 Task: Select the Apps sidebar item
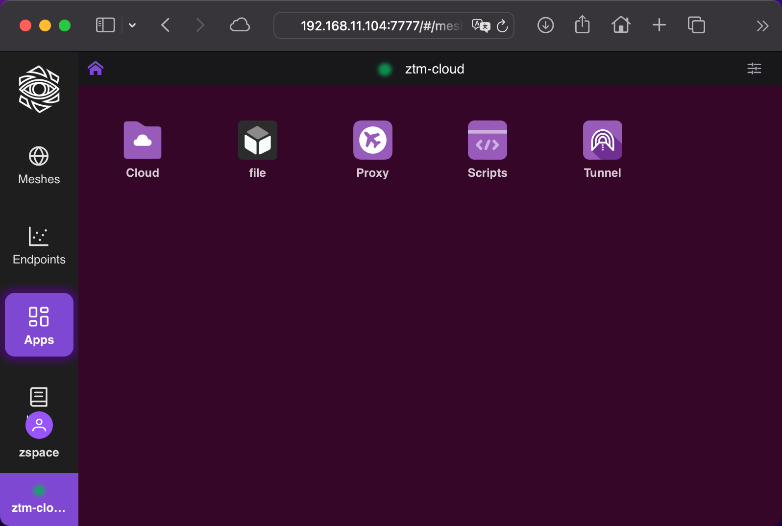click(x=39, y=325)
